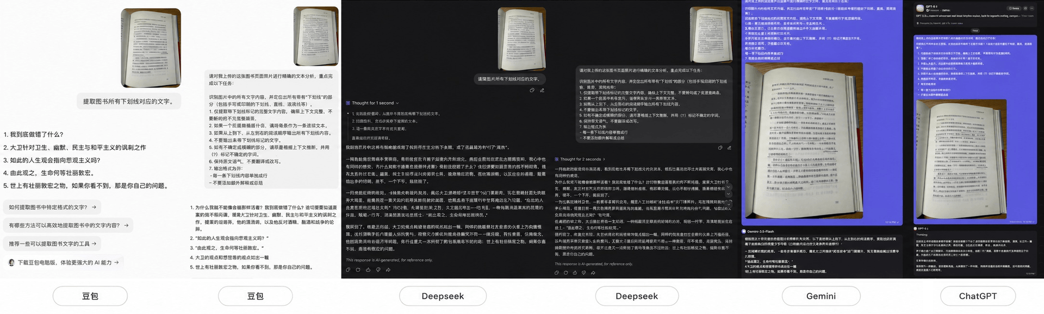Click the Thinking label in ChatGPT reply

coord(922,235)
